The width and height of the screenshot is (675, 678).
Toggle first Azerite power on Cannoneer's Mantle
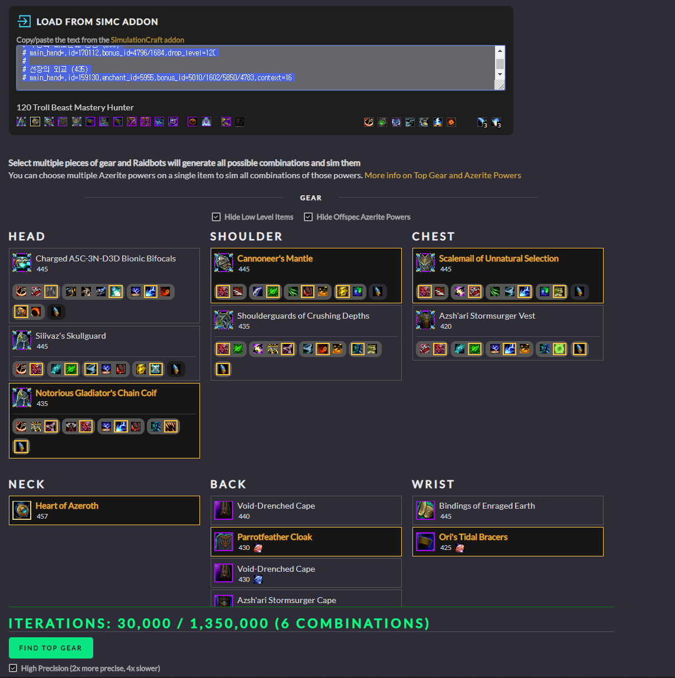(x=223, y=291)
